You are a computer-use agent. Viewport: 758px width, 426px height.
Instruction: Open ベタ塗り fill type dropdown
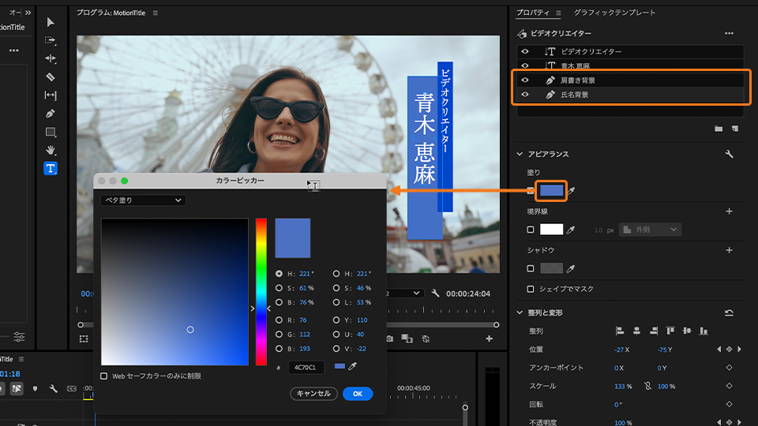click(x=143, y=200)
